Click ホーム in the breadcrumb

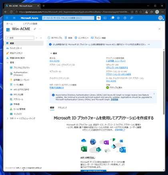coord(10,24)
